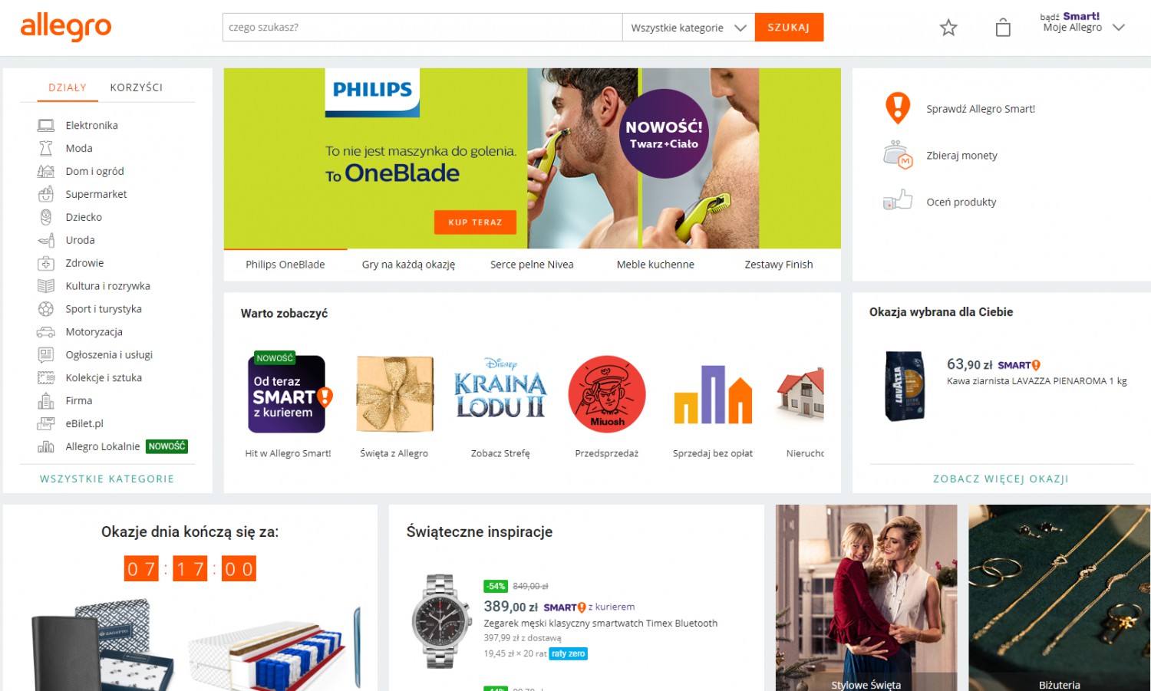Click the Motoryzacja car icon
This screenshot has height=691, width=1151.
[x=46, y=332]
